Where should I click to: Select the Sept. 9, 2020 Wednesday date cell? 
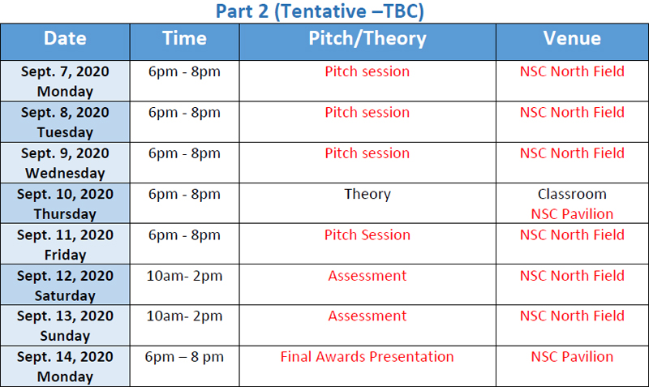pos(65,163)
